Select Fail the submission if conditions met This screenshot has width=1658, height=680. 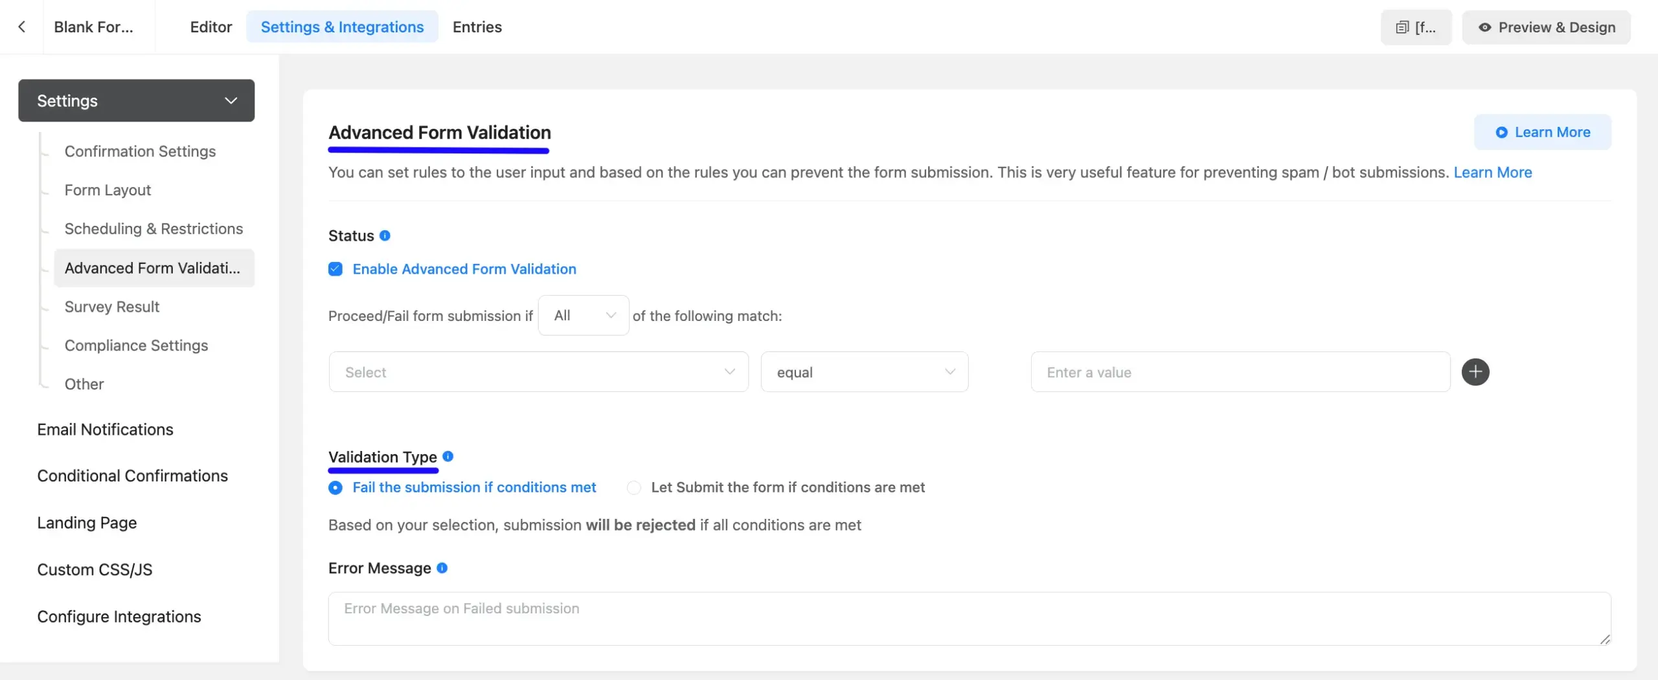tap(335, 487)
